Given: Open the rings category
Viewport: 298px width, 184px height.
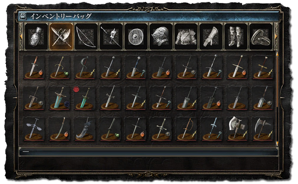Looking at the screenshot, I should pyautogui.click(x=261, y=37).
